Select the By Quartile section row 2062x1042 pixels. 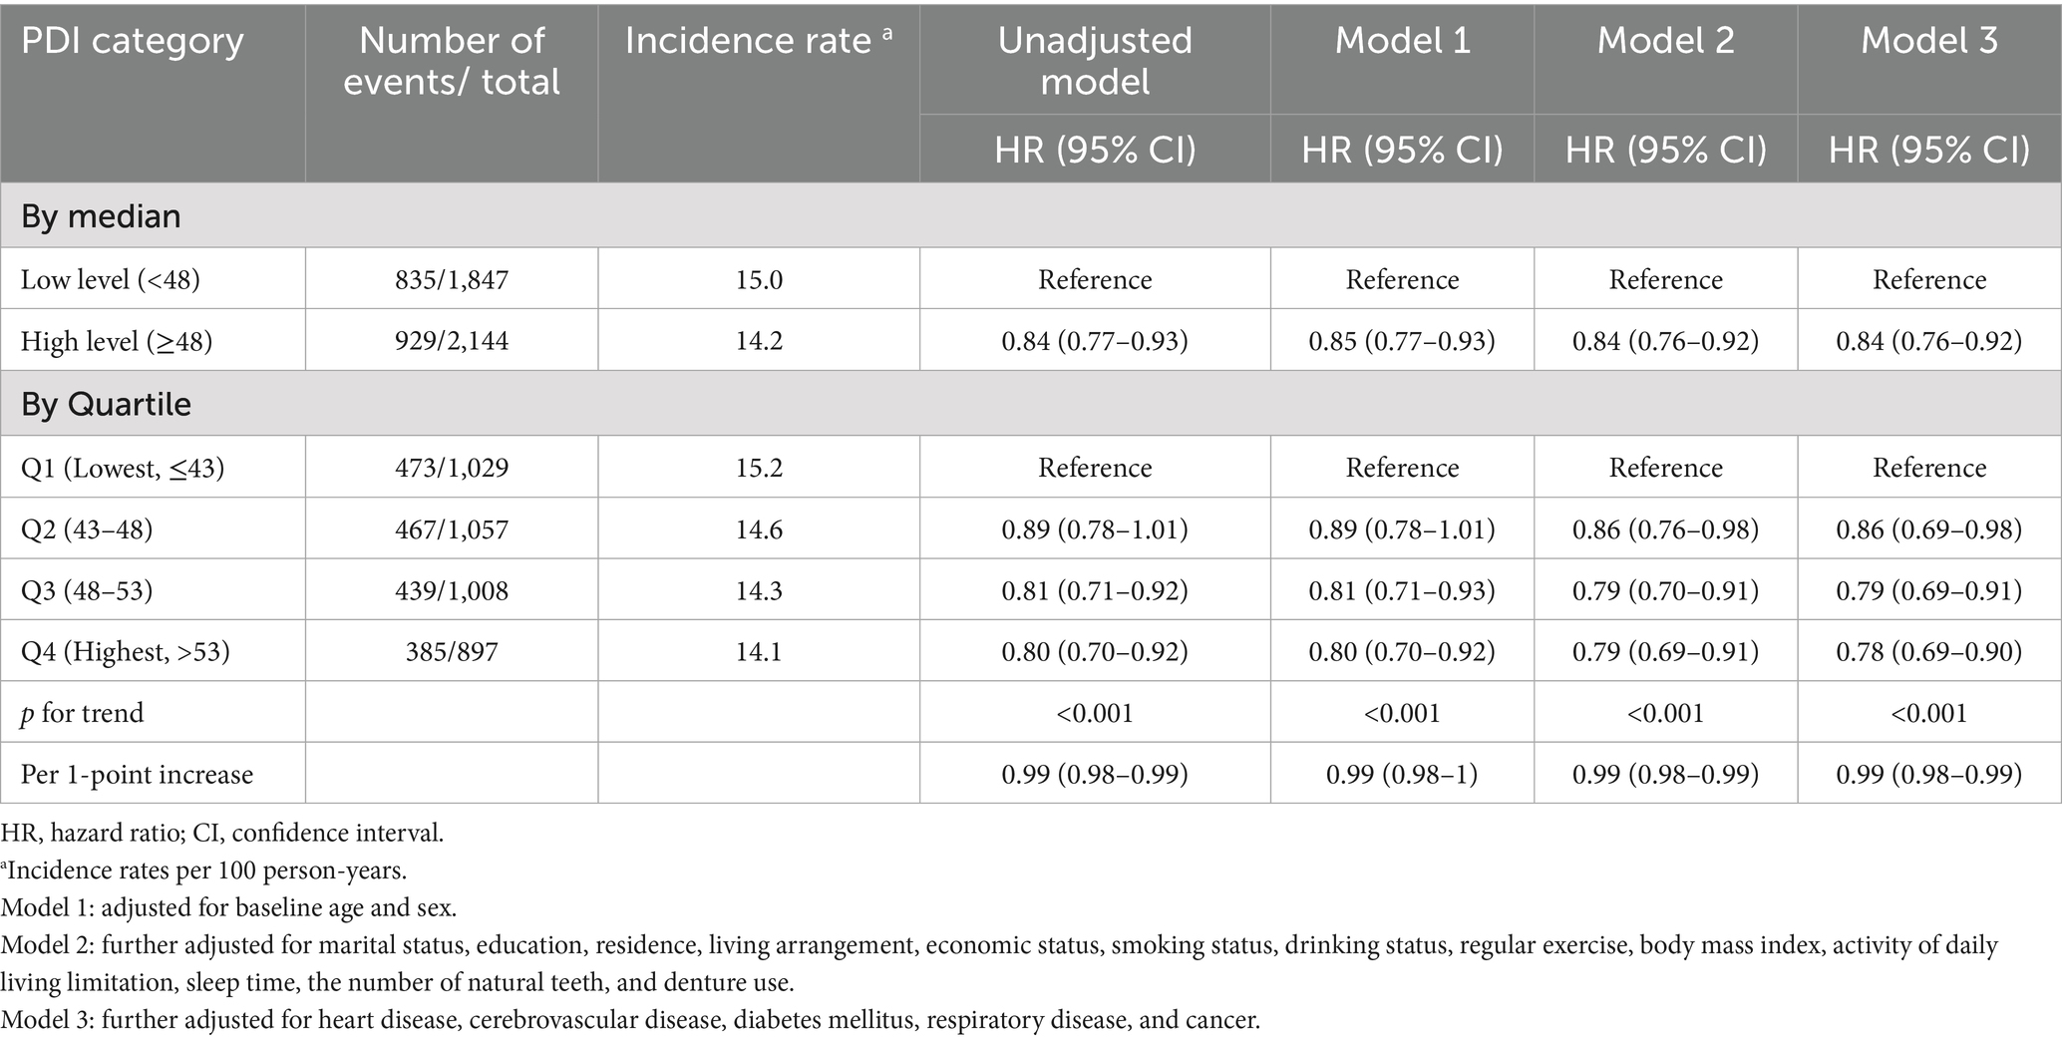coord(107,404)
